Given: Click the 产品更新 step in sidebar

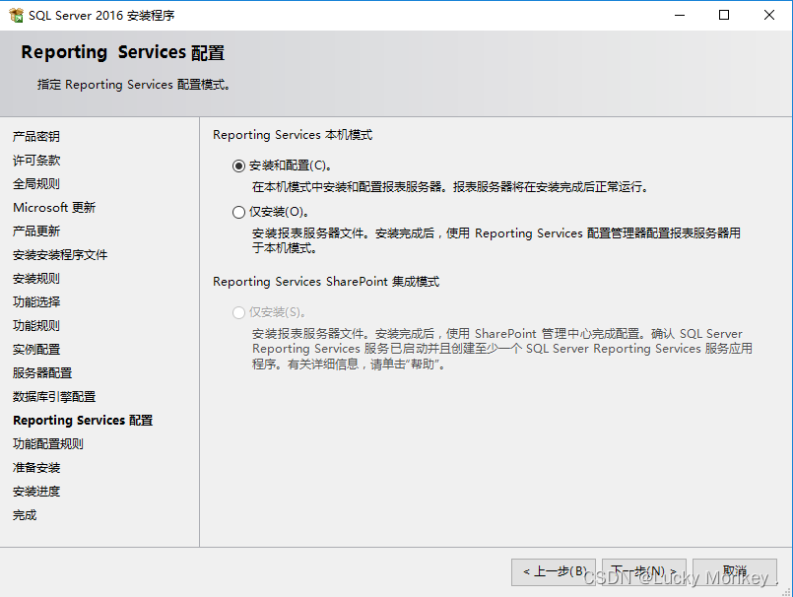Looking at the screenshot, I should point(36,232).
